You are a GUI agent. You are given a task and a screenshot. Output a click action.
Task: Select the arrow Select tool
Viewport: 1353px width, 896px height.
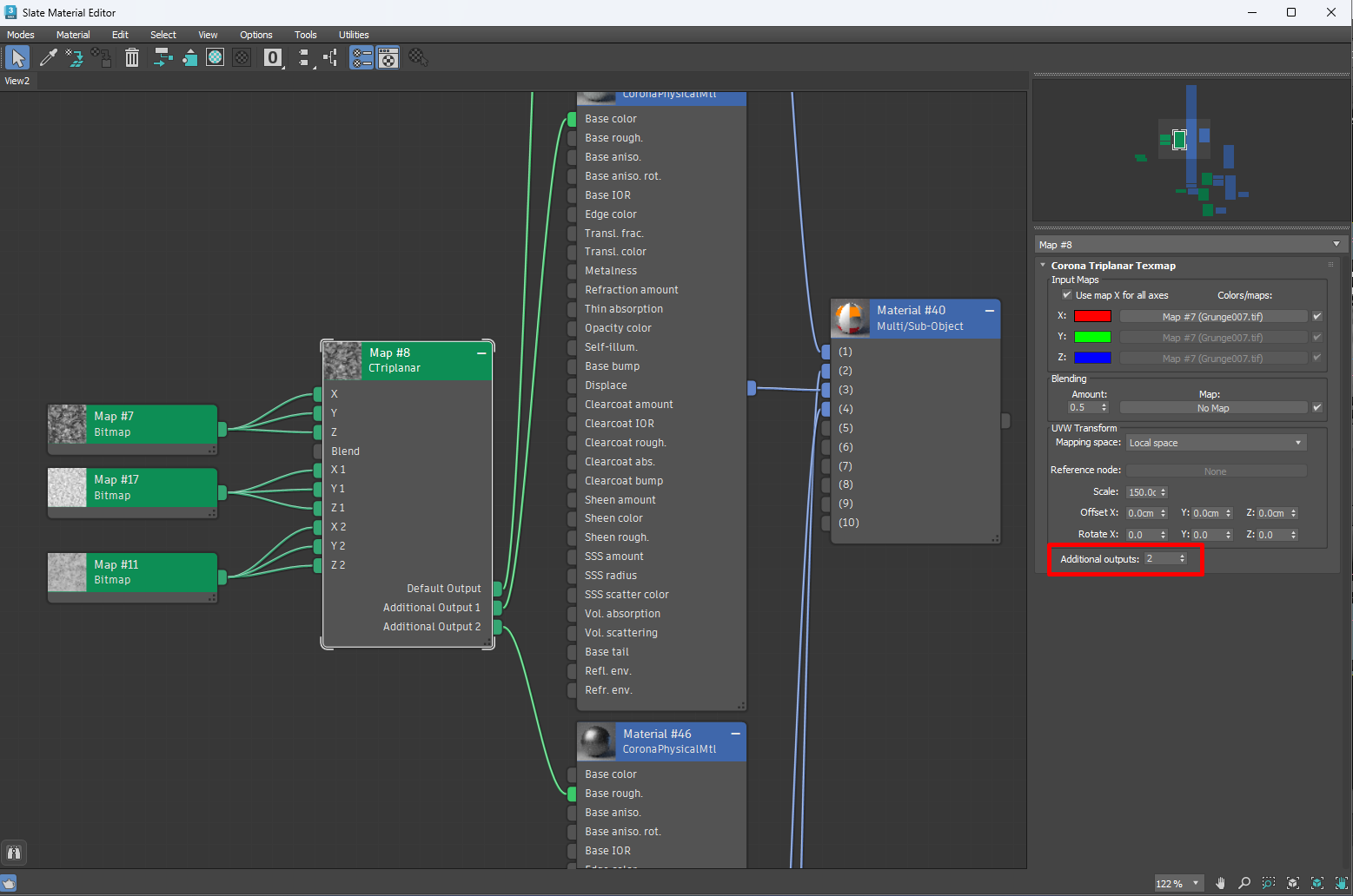[x=17, y=57]
